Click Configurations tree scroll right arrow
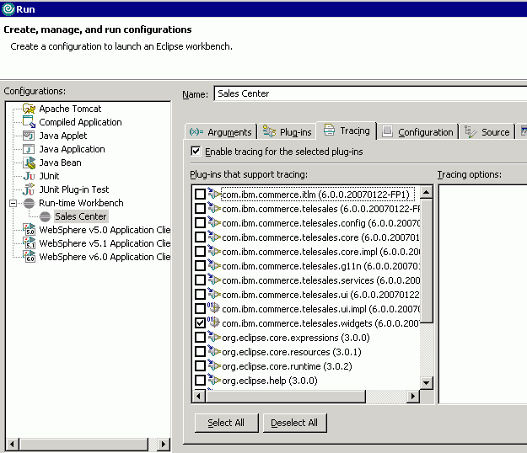Screen dimensions: 527x453 pos(164,445)
